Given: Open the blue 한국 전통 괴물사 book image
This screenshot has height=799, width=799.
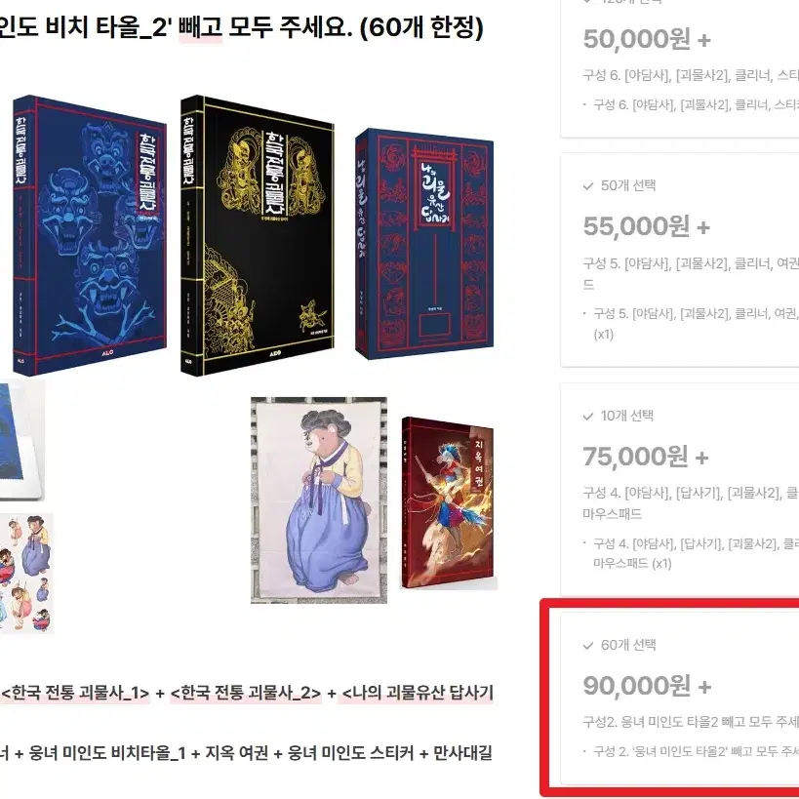Looking at the screenshot, I should coord(90,235).
